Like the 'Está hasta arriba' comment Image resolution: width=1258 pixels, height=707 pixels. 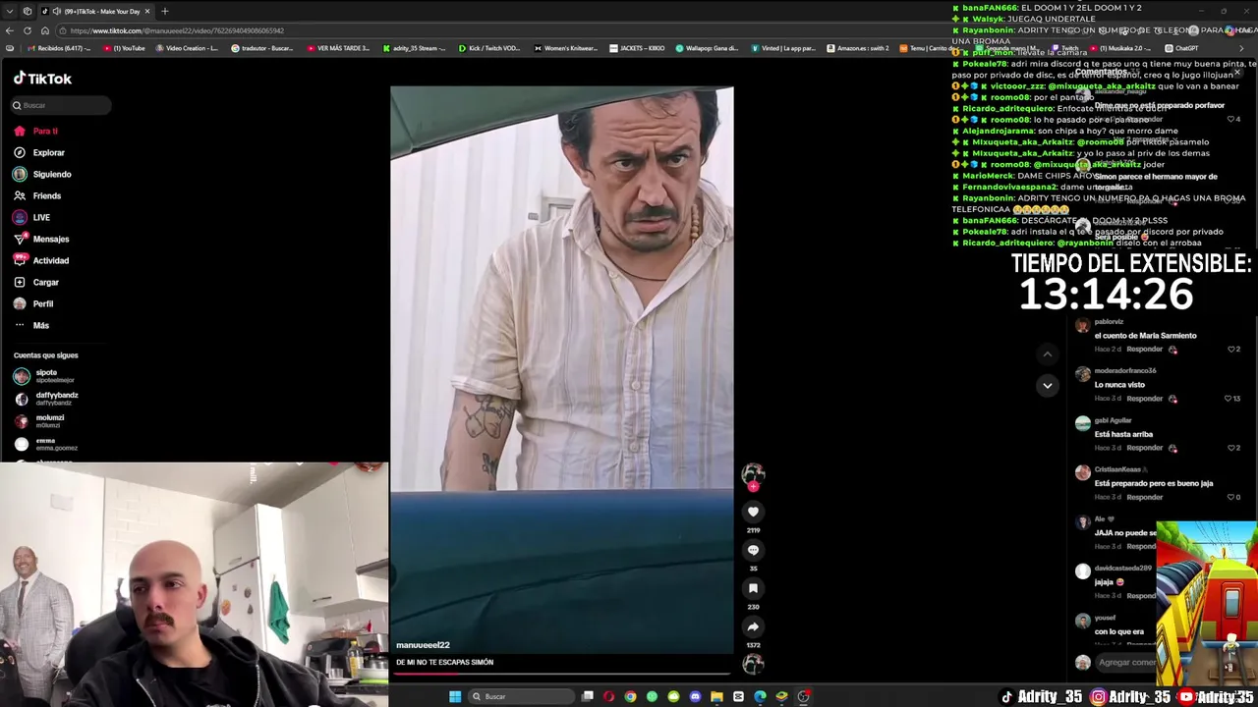click(x=1230, y=448)
